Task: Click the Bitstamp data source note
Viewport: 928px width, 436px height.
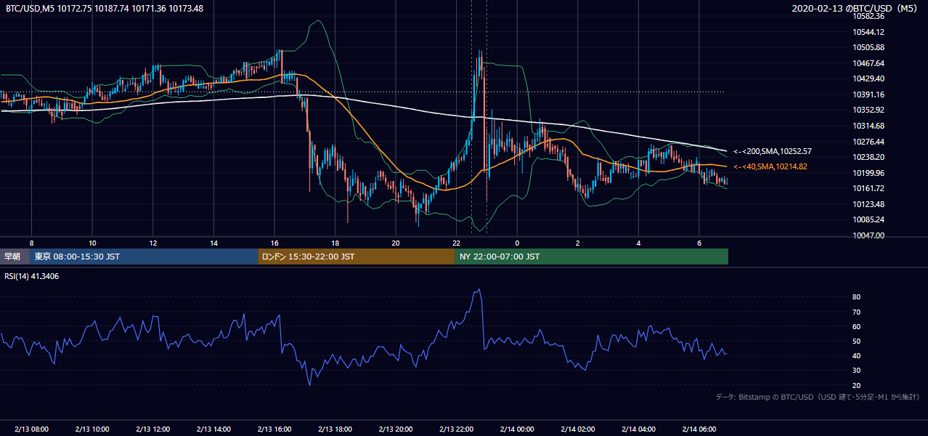Action: 818,397
